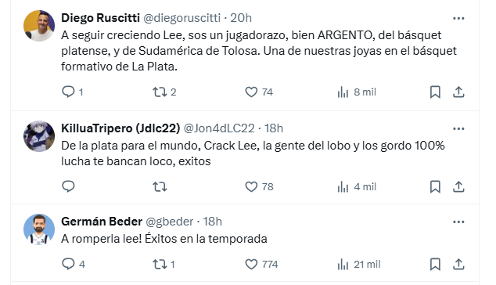Screen dimensions: 496x285
Task: Retweet KilluaTripero's post
Action: click(160, 186)
